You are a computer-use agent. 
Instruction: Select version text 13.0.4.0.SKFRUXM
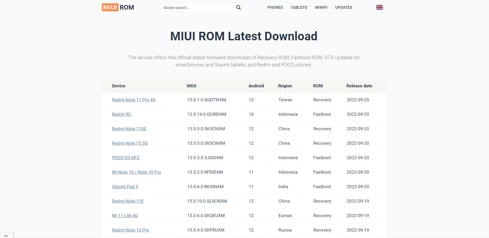coord(206,230)
